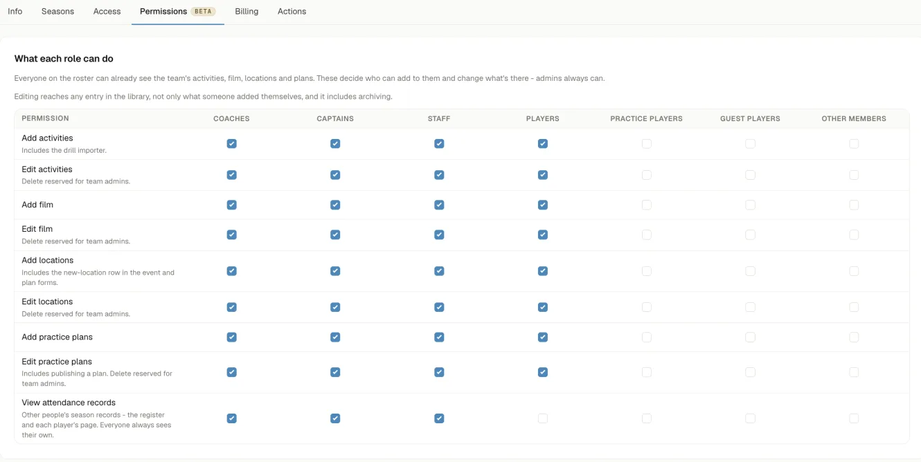The width and height of the screenshot is (921, 462).
Task: Open the Info tab
Action: point(15,11)
